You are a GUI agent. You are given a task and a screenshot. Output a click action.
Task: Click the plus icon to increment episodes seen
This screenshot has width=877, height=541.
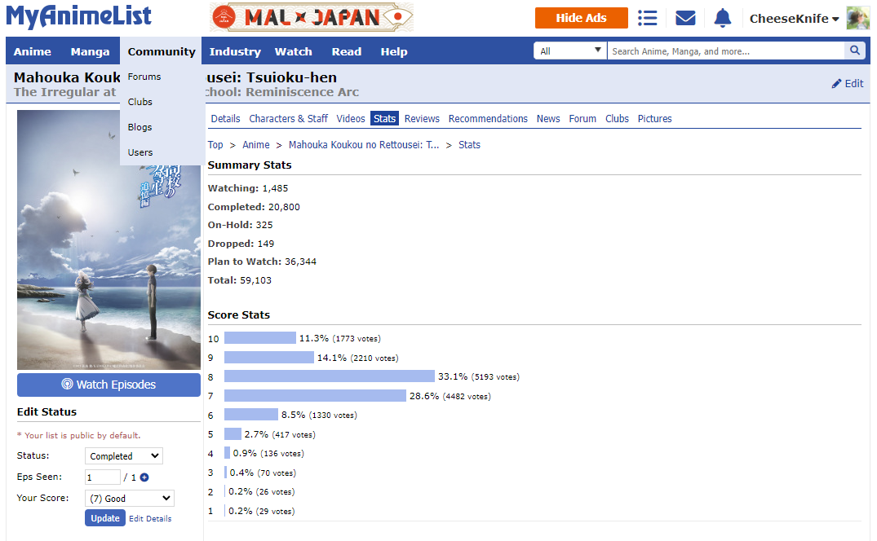(x=144, y=477)
